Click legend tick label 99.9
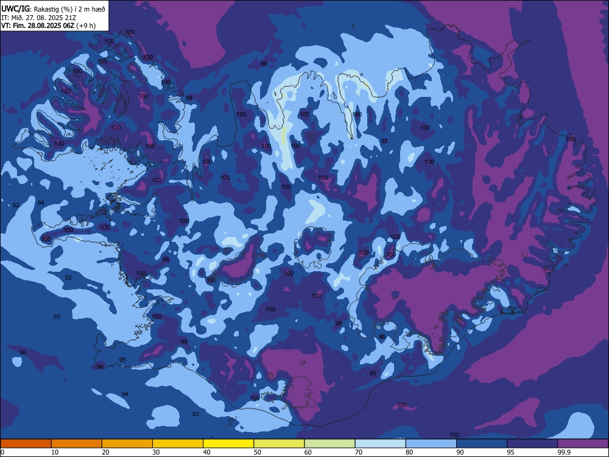 (x=563, y=452)
